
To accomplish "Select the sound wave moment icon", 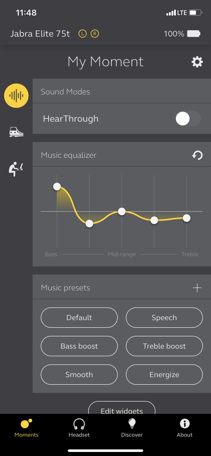I will click(16, 96).
